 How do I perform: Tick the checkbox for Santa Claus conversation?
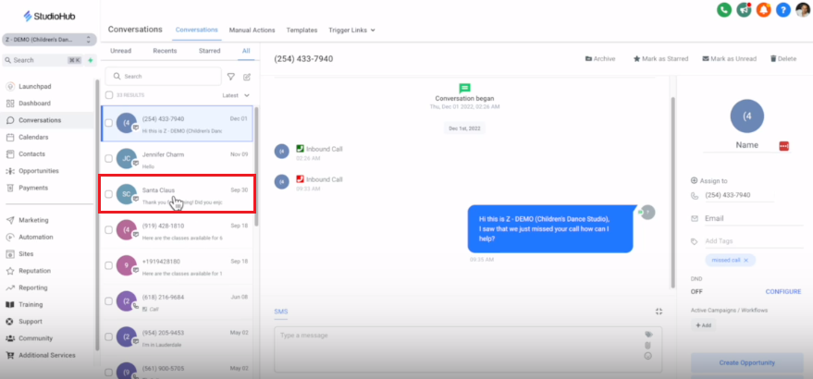109,194
